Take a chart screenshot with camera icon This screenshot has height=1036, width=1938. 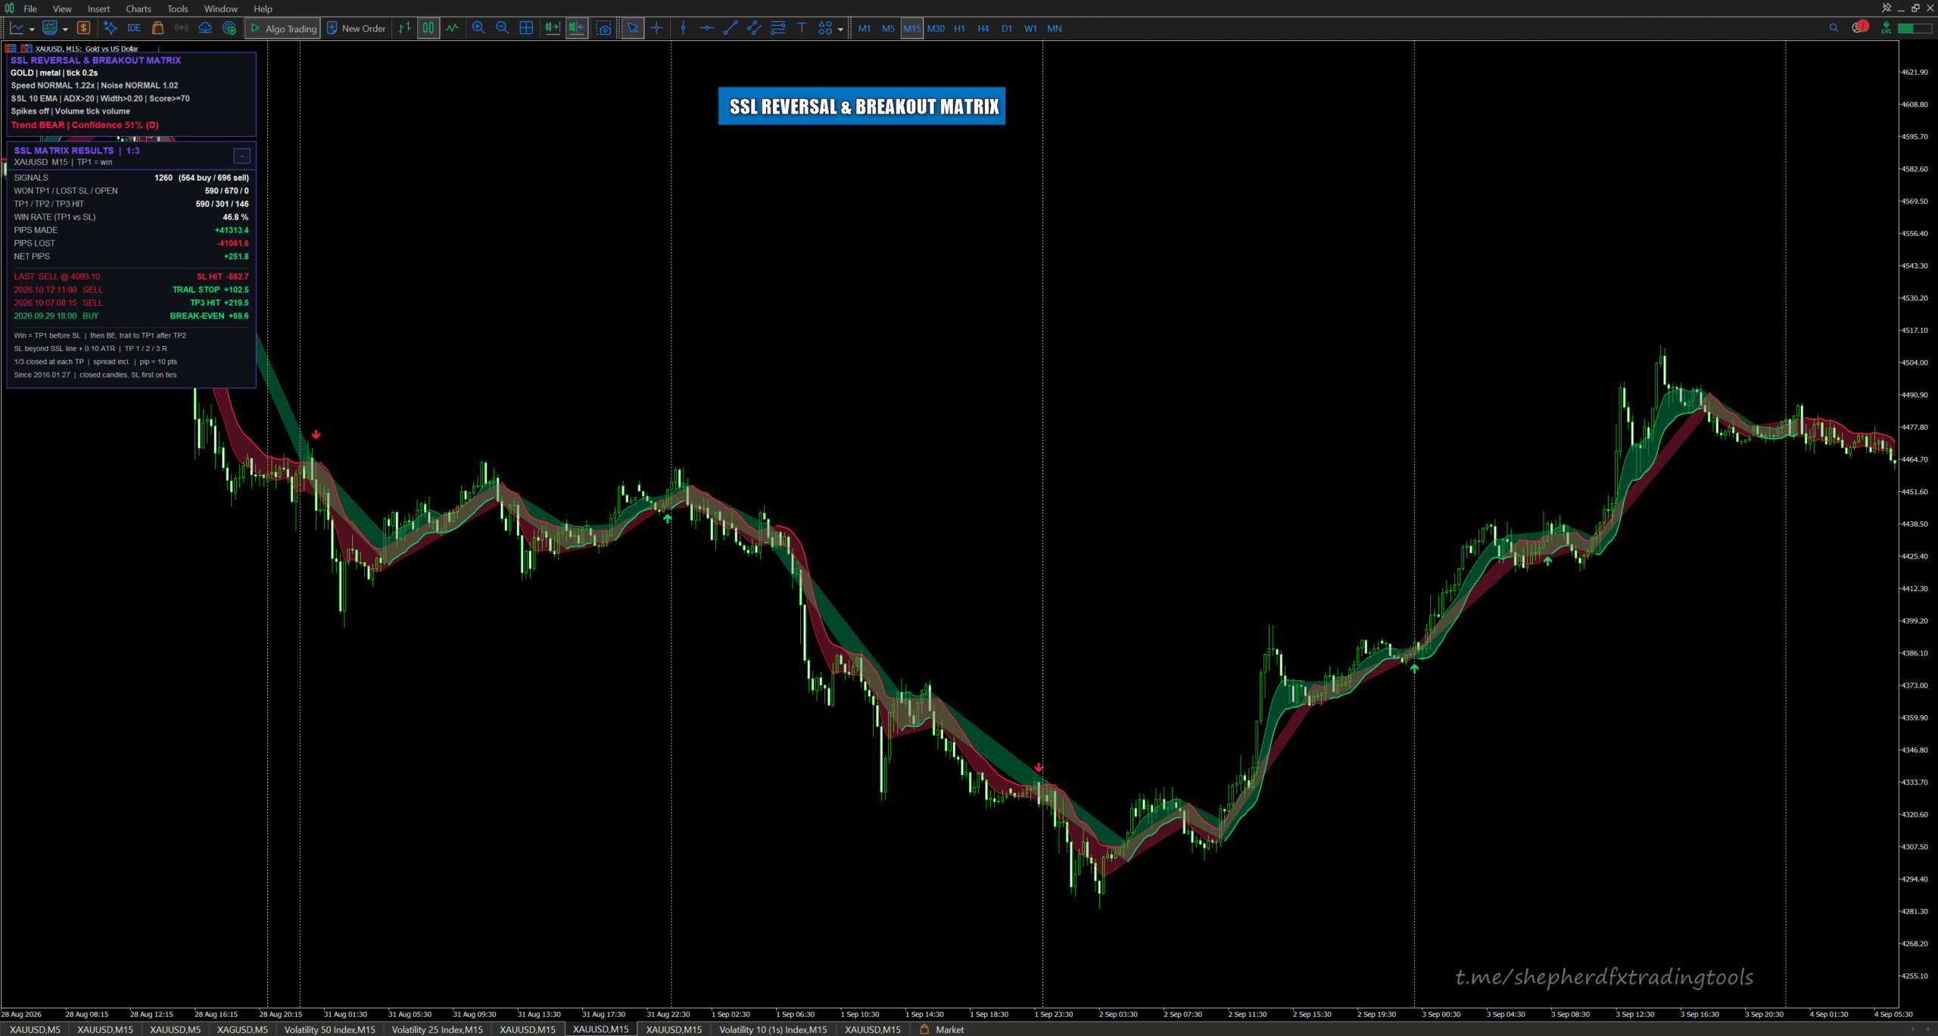[603, 28]
